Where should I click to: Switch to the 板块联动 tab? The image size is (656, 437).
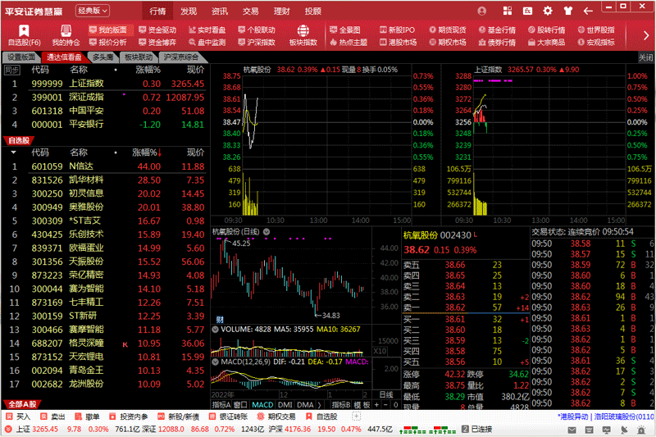click(139, 57)
